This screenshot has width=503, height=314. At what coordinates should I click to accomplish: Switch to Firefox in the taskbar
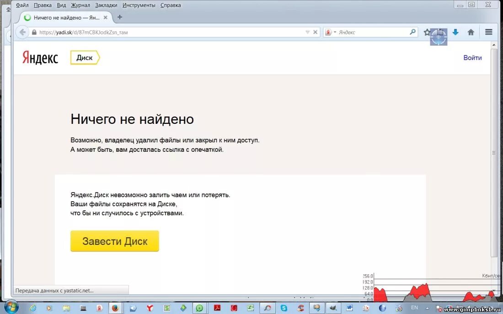(115, 308)
